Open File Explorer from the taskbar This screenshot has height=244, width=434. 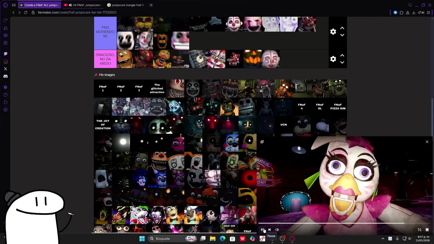[x=213, y=239]
